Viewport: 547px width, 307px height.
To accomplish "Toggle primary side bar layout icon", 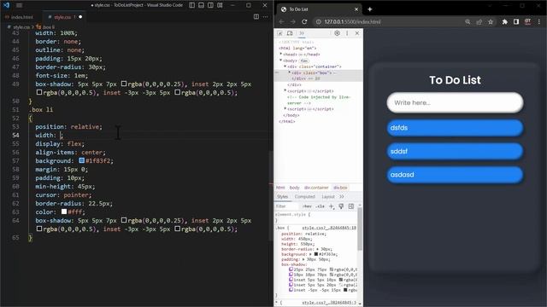I will 191,5.
